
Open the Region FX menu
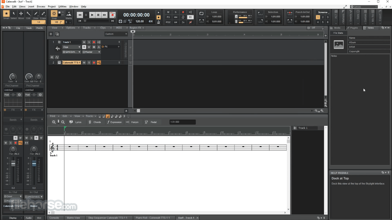137,28
